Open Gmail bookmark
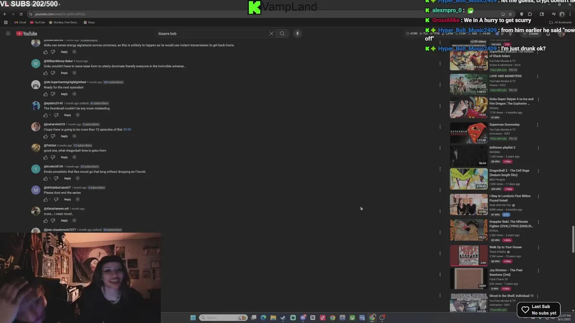Image resolution: width=575 pixels, height=323 pixels. [x=20, y=22]
